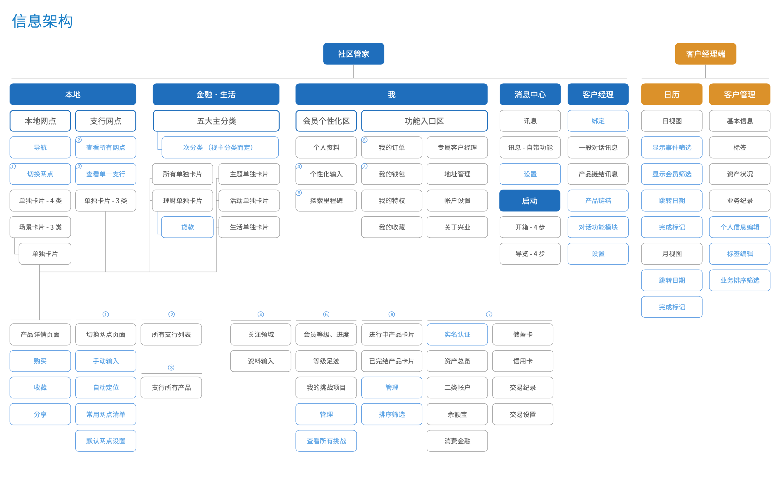780x482 pixels.
Task: Select the 日历 orange header
Action: 671,94
